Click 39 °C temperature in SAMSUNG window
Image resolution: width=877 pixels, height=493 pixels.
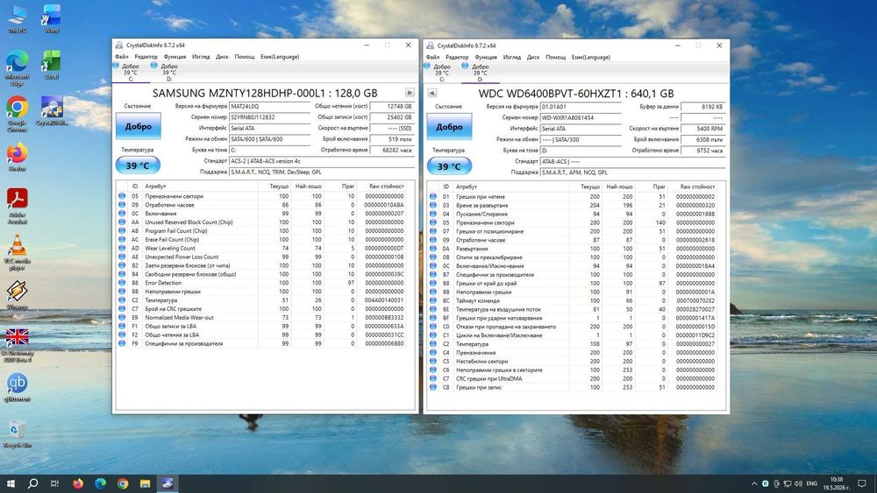pyautogui.click(x=138, y=166)
